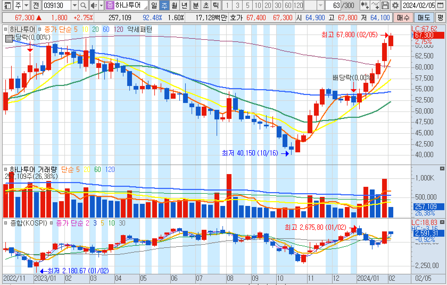The image size is (447, 285).
Task: Choose the 10 interval button
Action: pos(258,5)
